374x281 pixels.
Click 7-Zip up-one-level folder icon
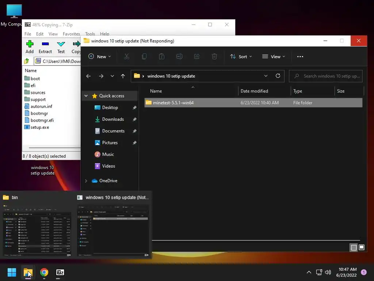coord(27,61)
